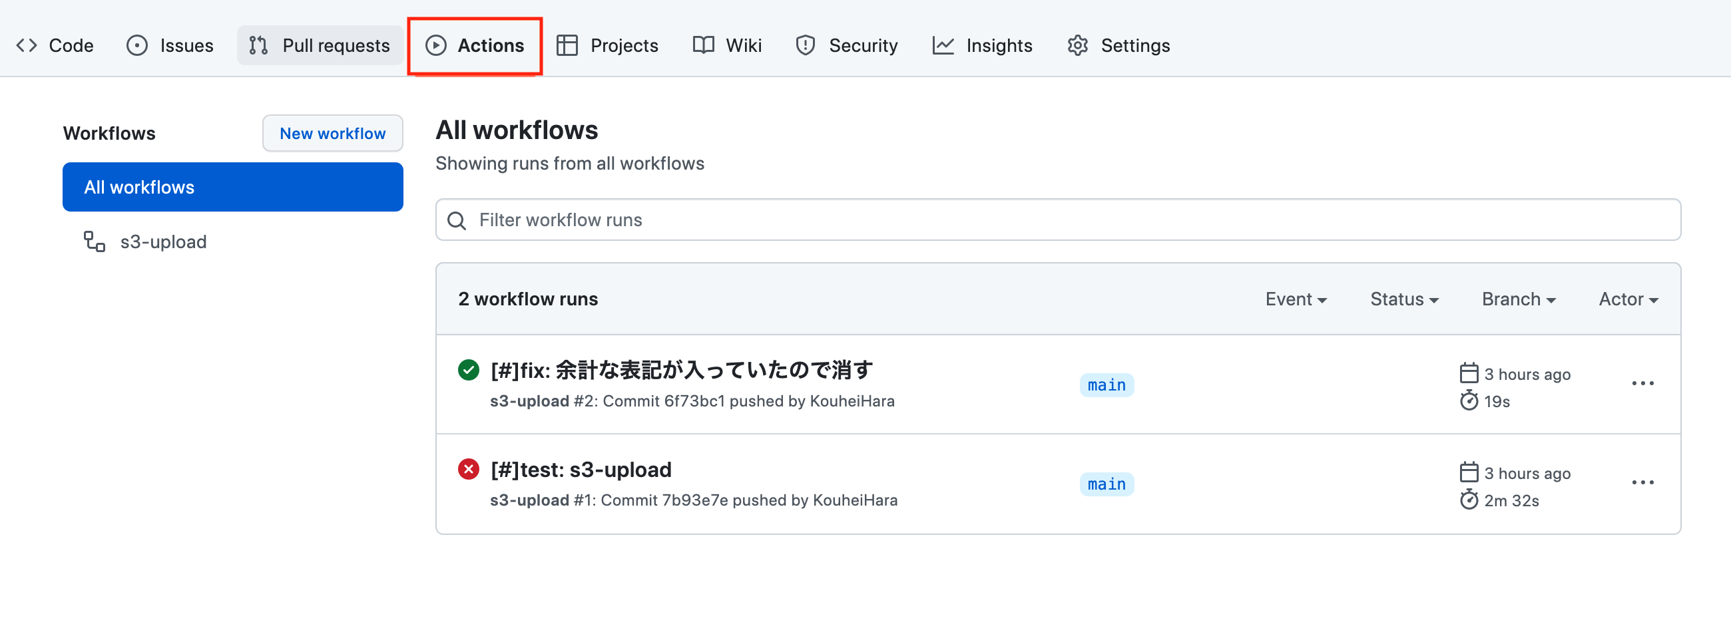Select the Issues icon

tap(136, 45)
